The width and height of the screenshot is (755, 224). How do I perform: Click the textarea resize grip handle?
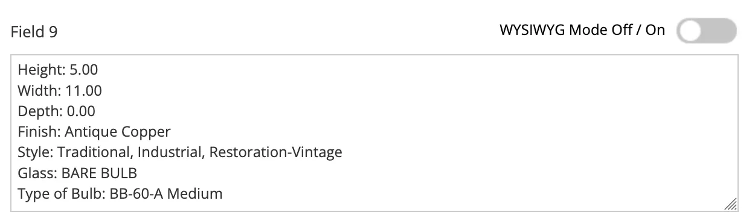coord(730,205)
